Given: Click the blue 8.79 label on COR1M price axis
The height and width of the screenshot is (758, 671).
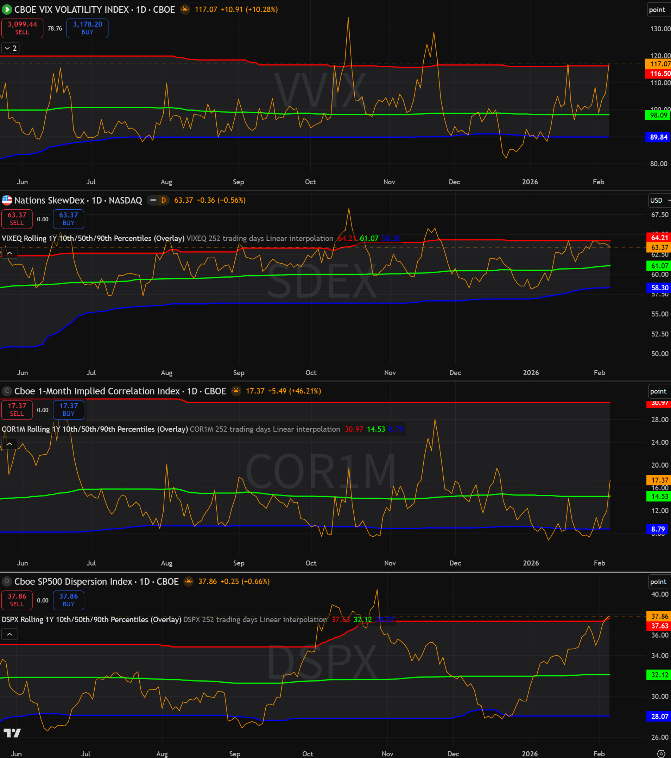Looking at the screenshot, I should click(x=658, y=529).
